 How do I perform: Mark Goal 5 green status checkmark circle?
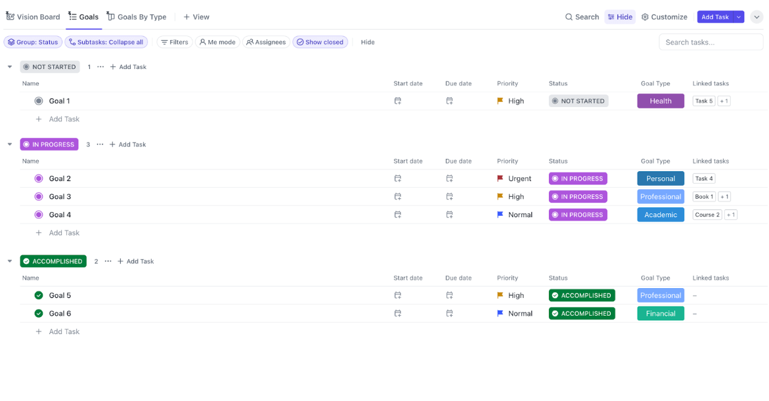tap(39, 295)
